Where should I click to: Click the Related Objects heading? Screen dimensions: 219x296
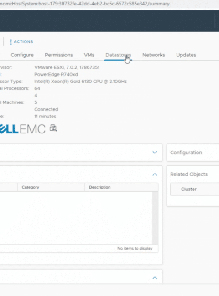coord(189,174)
